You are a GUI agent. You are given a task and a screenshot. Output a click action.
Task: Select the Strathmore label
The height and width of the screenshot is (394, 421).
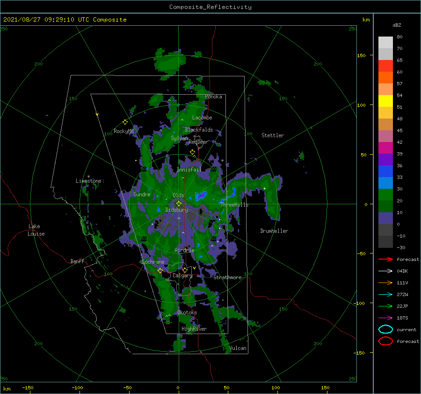point(227,277)
